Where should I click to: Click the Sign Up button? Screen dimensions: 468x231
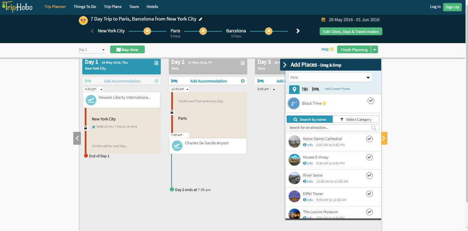click(x=452, y=7)
